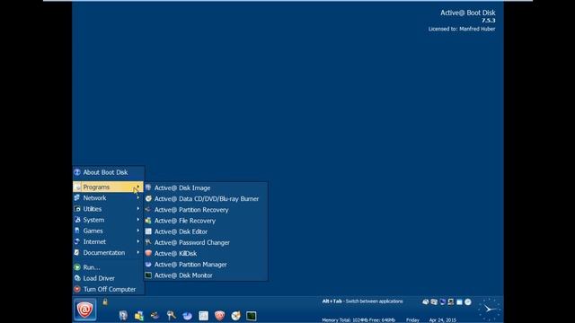Expand the Games submenu arrow

click(137, 231)
